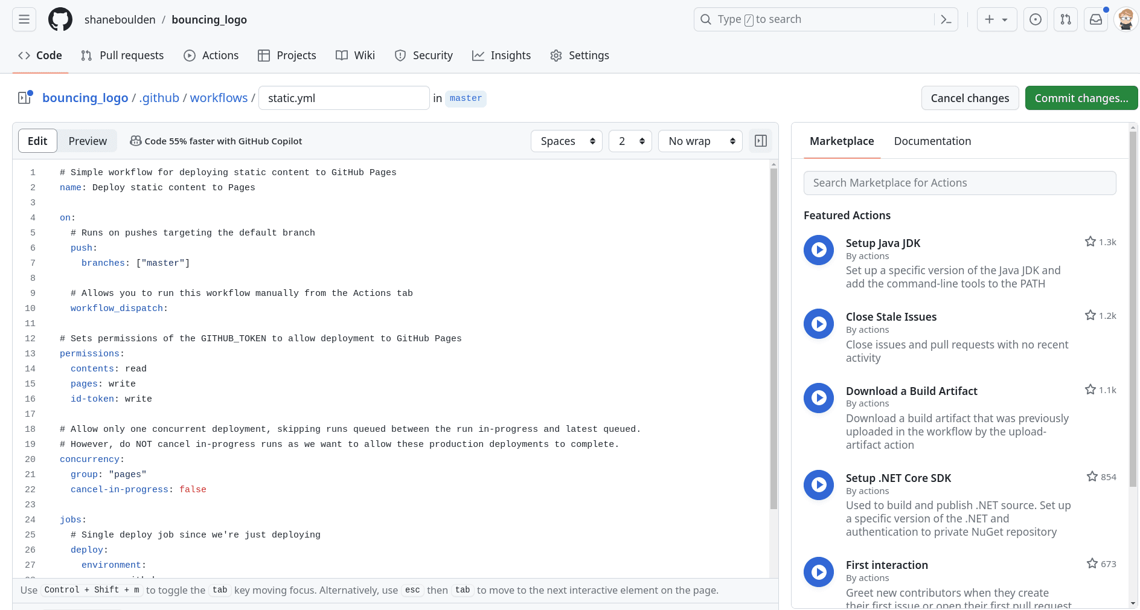The height and width of the screenshot is (610, 1140).
Task: Click the GitHub Copilot icon
Action: coord(136,141)
